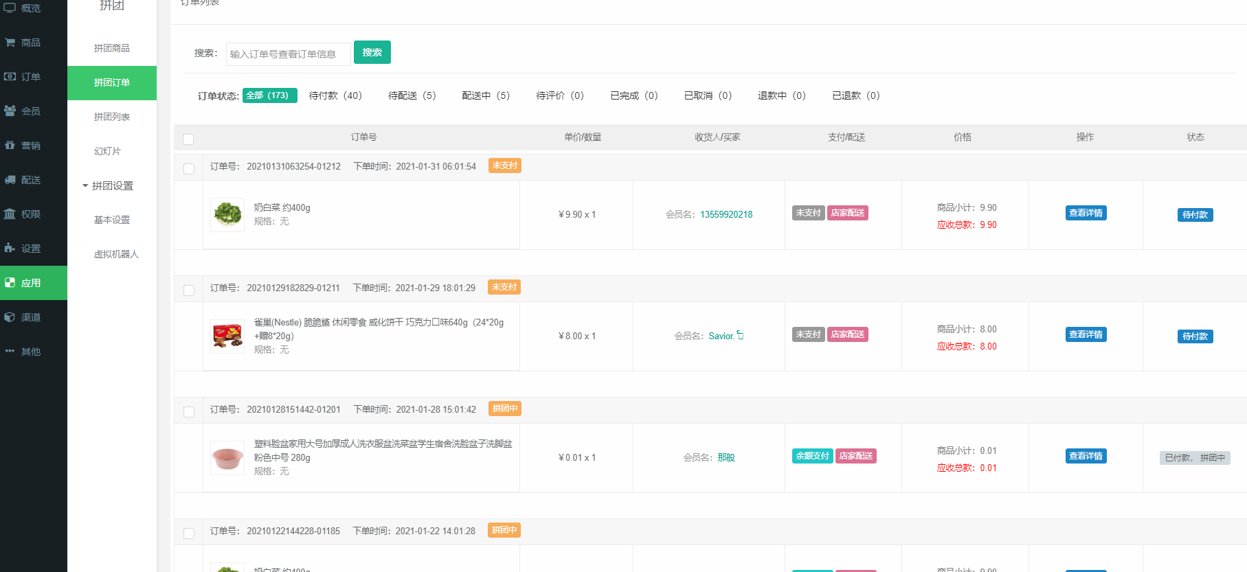Click the gray 未支付 tag in 奶白菜 order row

(809, 213)
